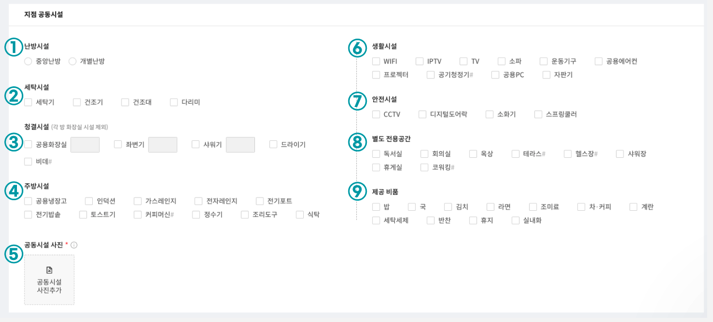Image resolution: width=713 pixels, height=322 pixels.
Task: Click the info icon beside 공동시설 사진
Action: [x=74, y=245]
